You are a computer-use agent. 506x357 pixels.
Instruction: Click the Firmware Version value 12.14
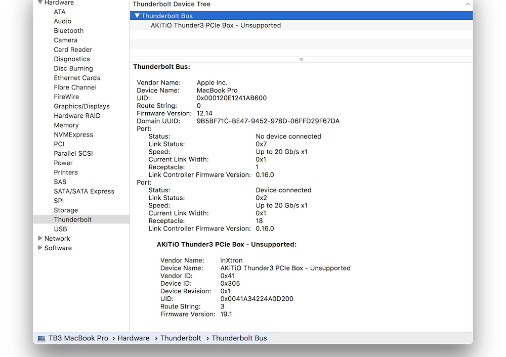click(204, 113)
